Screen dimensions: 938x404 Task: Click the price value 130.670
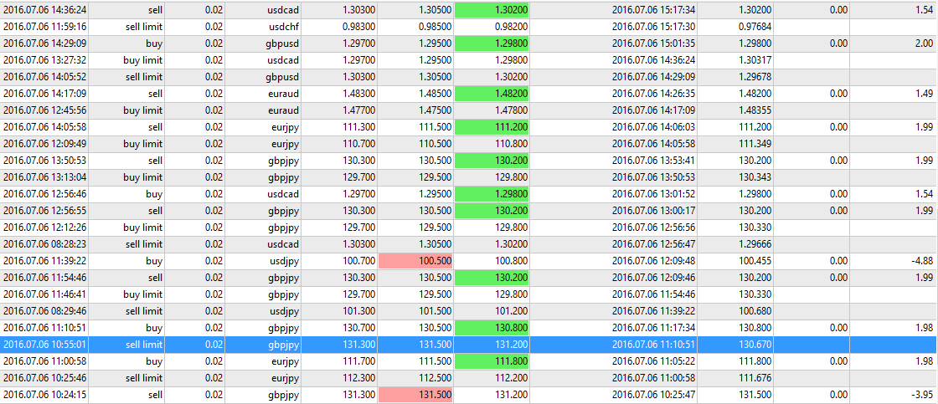pos(755,345)
